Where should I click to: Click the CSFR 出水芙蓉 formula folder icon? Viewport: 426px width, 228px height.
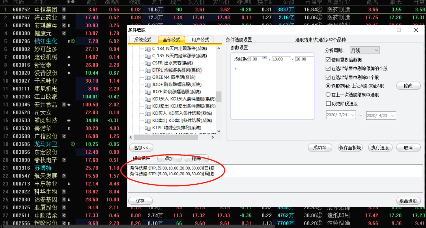(x=147, y=62)
